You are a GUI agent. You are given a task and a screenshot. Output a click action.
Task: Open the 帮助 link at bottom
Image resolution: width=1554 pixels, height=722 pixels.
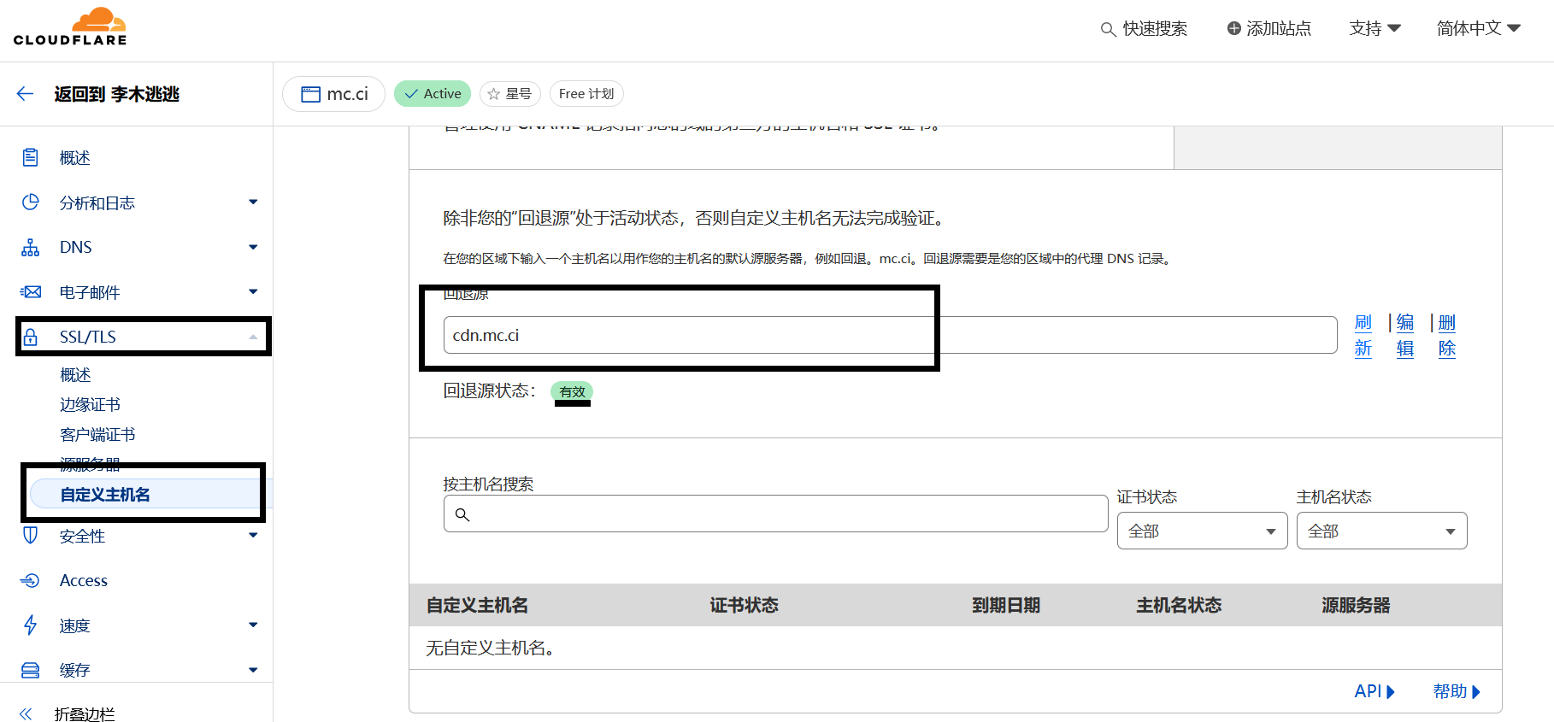(x=1457, y=691)
